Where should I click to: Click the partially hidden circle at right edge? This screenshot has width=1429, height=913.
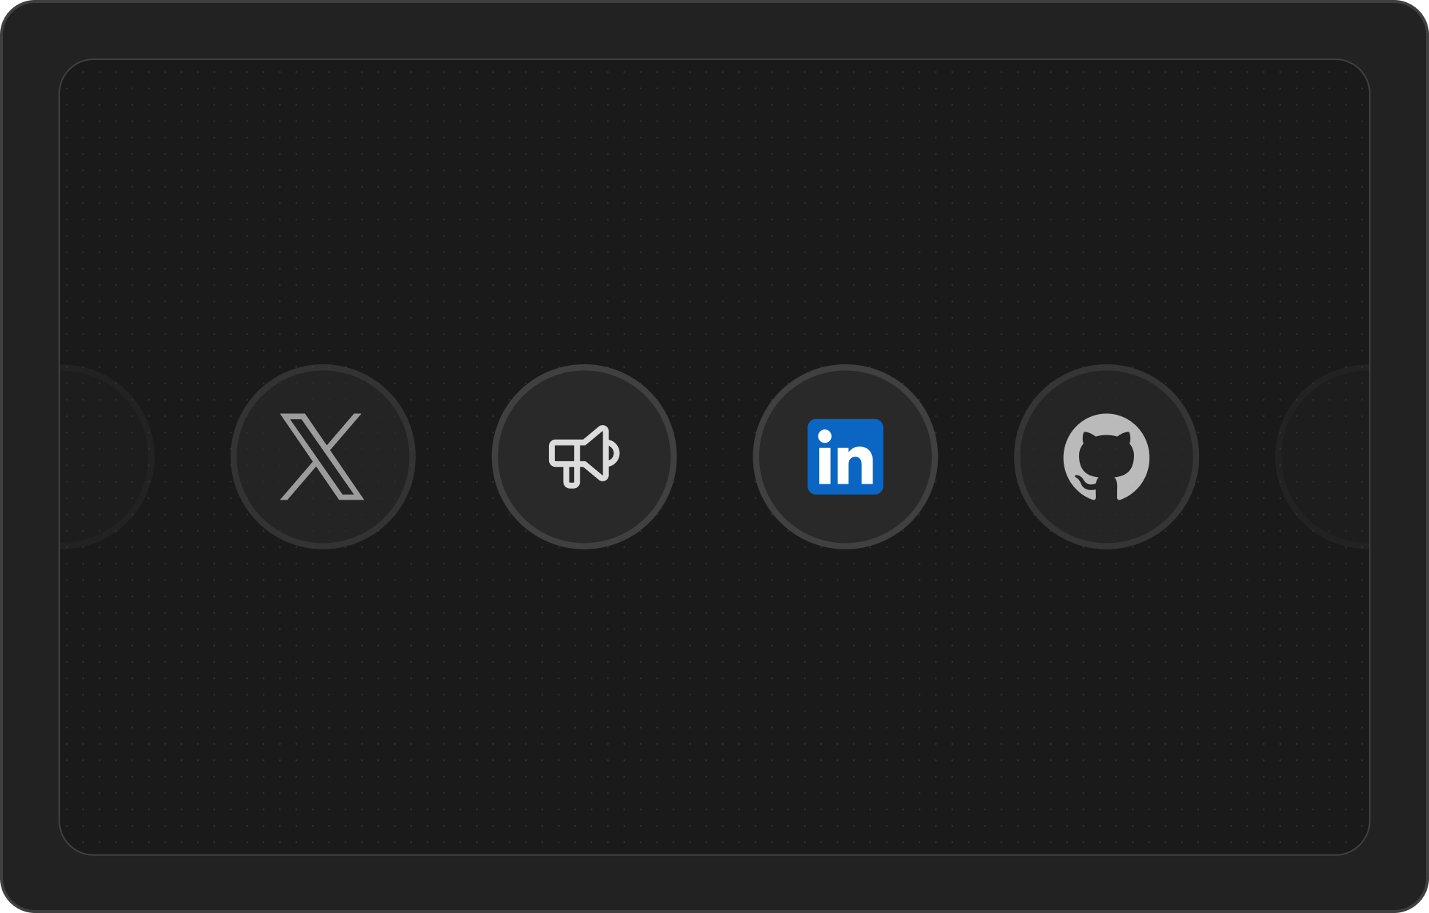[x=1322, y=456]
